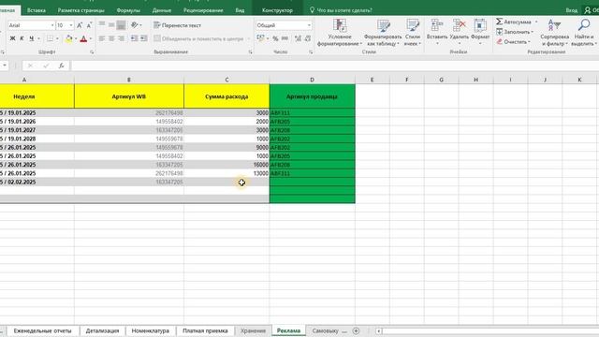Apply cell borders

click(x=50, y=38)
